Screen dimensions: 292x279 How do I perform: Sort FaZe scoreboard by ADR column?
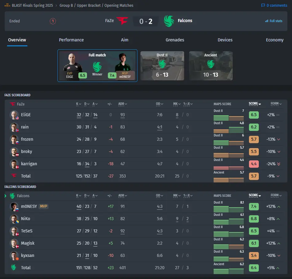pos(123,104)
